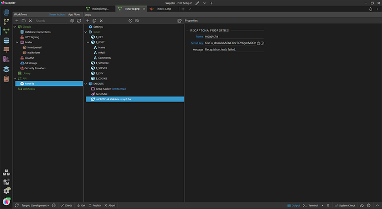Open the tab list dropdown chevron
The width and height of the screenshot is (382, 209).
(189, 9)
